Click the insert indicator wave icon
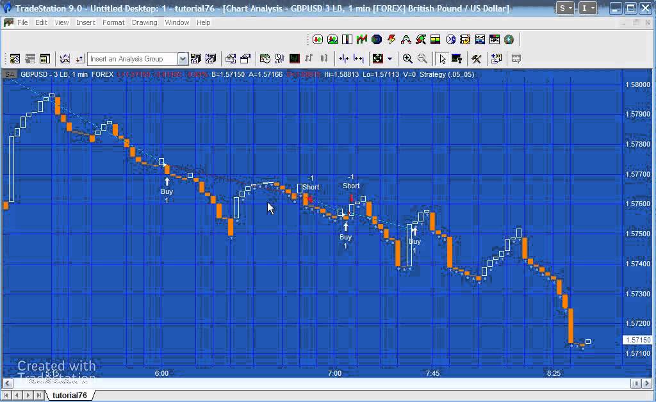This screenshot has height=402, width=656. (x=65, y=58)
